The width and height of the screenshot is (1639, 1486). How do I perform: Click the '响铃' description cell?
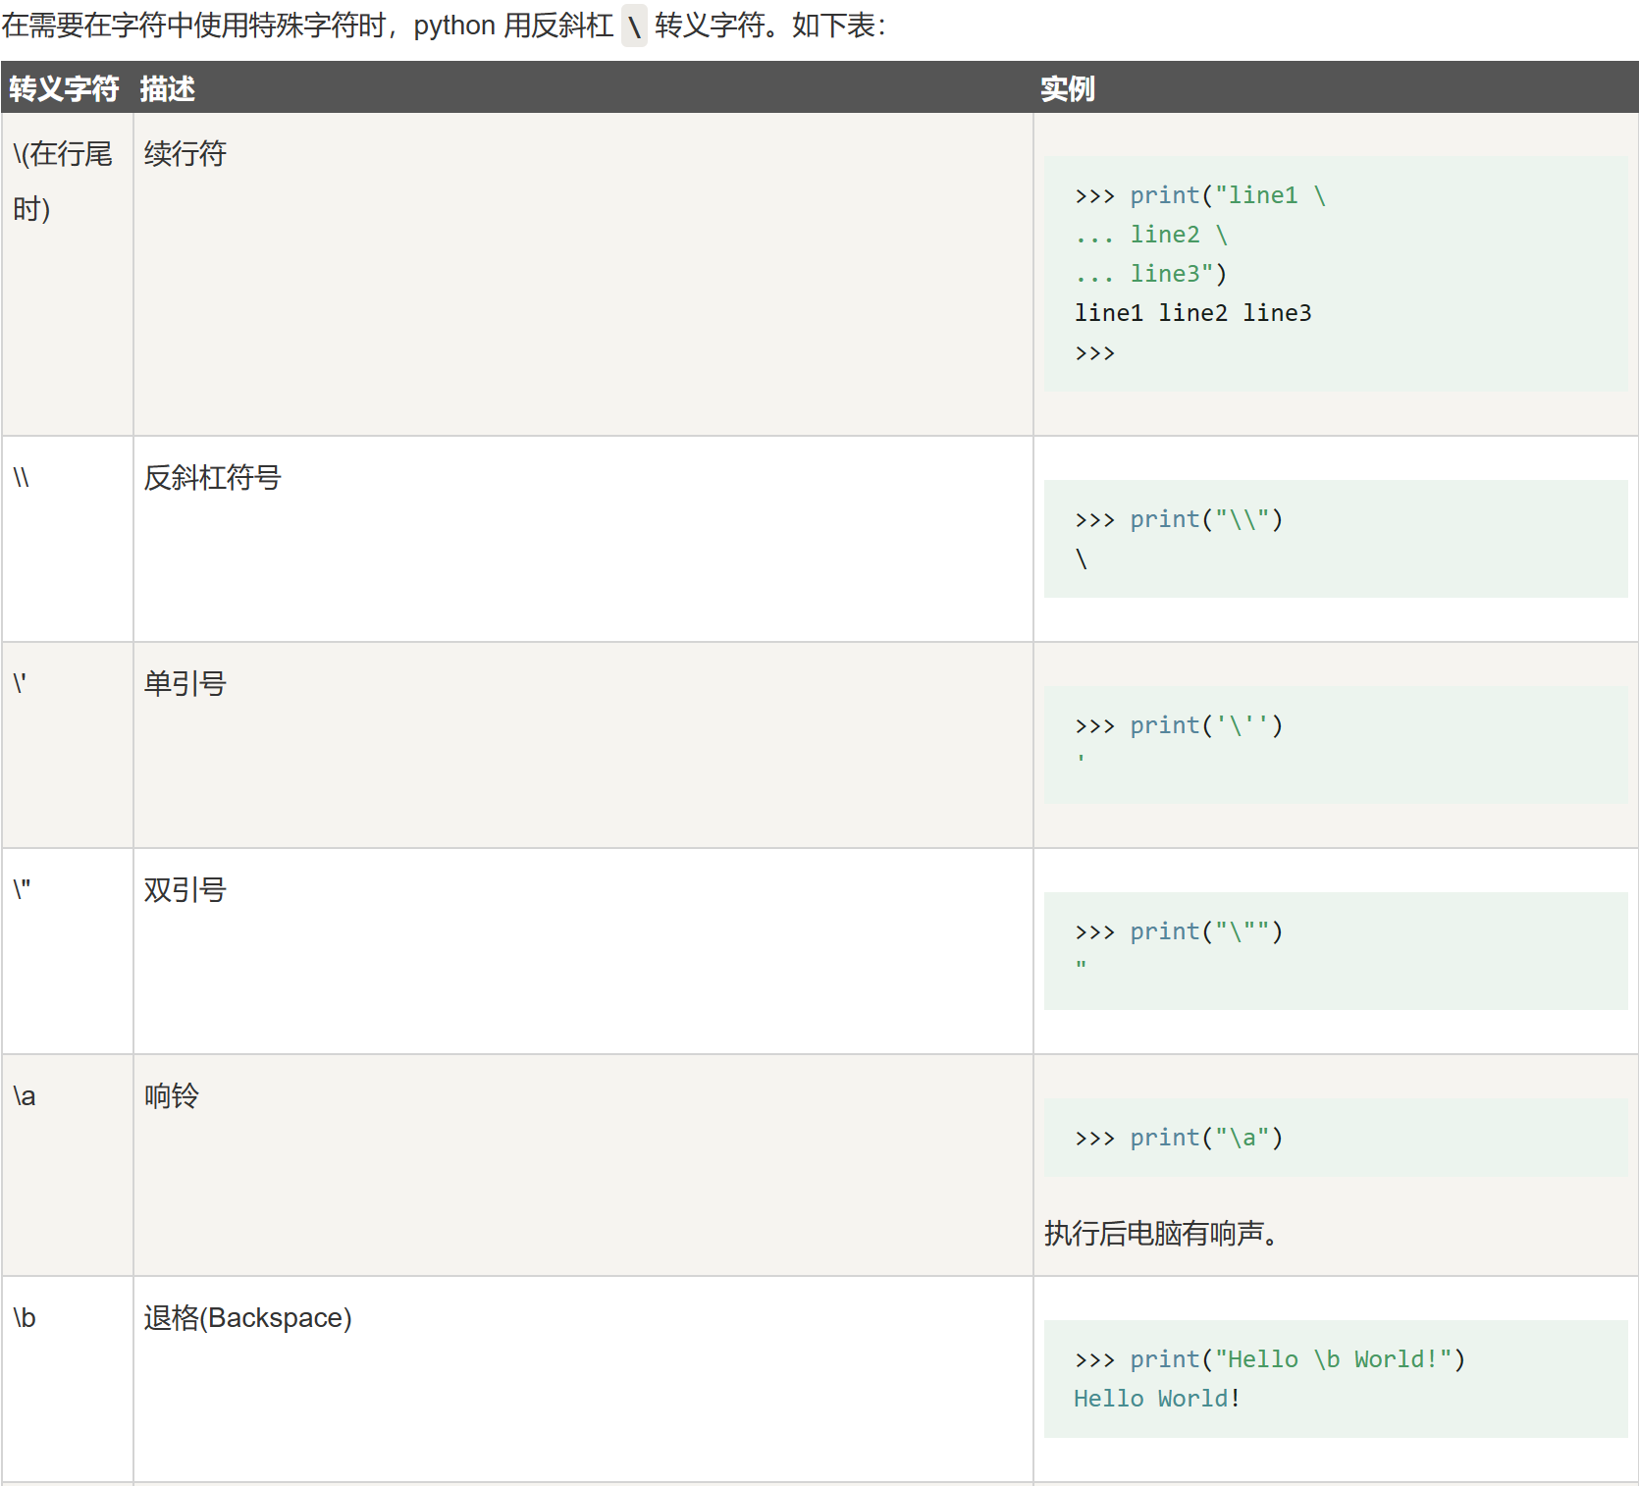click(x=583, y=1165)
